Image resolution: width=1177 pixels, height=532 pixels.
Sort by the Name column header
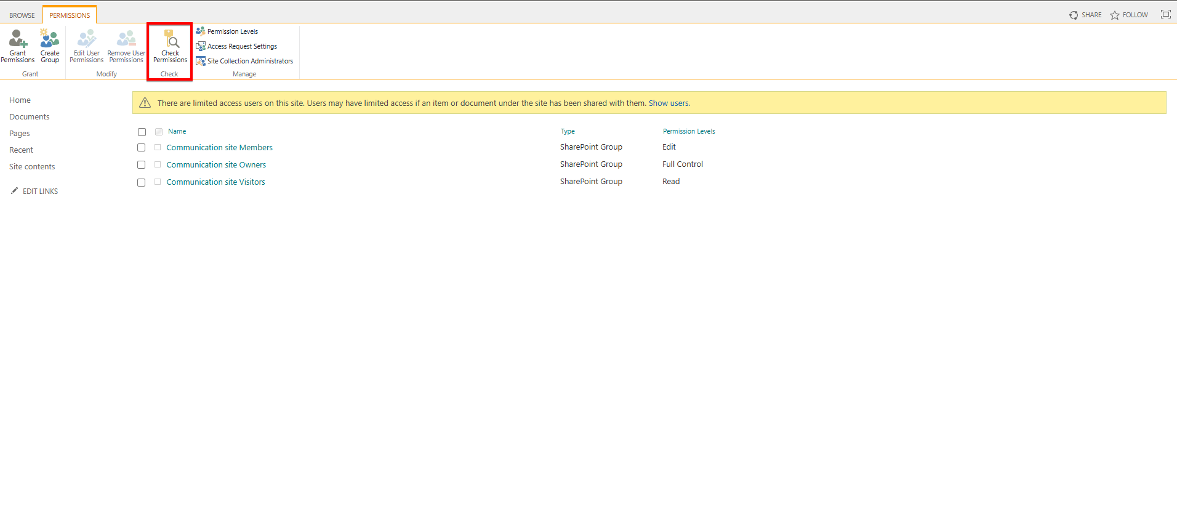[x=177, y=132]
